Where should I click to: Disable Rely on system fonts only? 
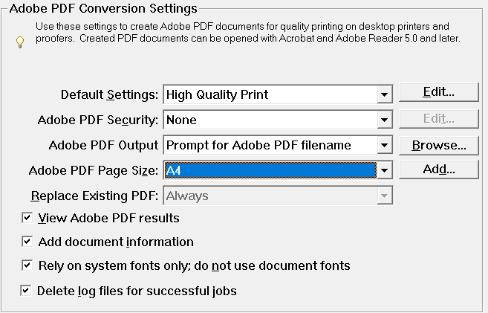point(27,265)
